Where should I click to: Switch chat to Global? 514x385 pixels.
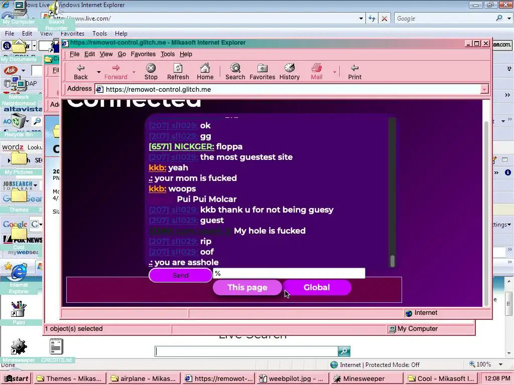tap(317, 287)
